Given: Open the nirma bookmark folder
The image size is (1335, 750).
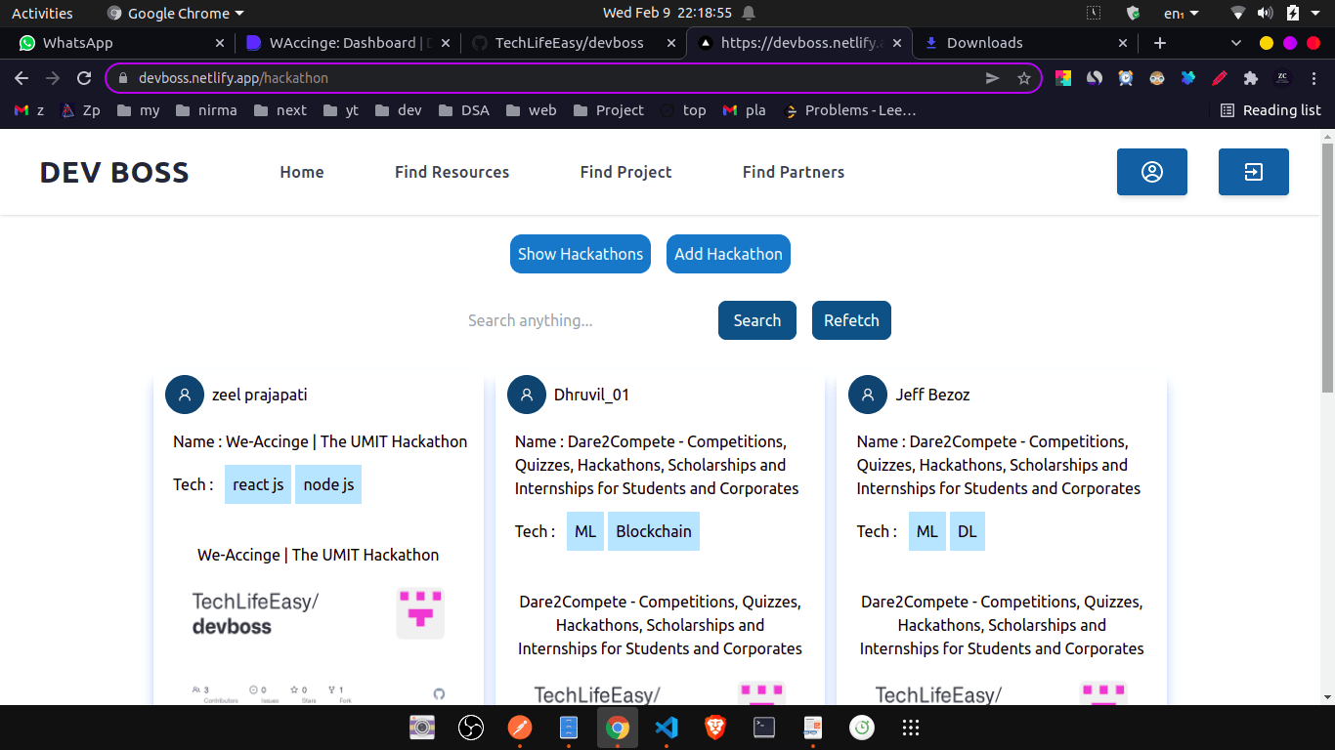Looking at the screenshot, I should point(206,110).
